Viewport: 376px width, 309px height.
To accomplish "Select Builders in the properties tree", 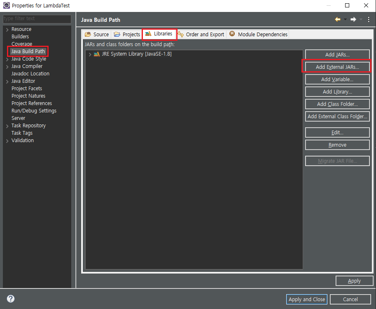I will 20,37.
